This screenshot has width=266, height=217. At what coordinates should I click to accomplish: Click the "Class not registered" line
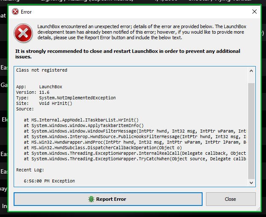coord(42,70)
